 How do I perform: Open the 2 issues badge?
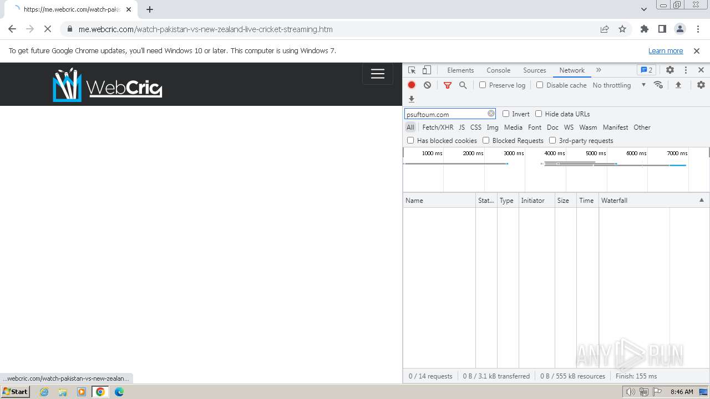pyautogui.click(x=647, y=70)
